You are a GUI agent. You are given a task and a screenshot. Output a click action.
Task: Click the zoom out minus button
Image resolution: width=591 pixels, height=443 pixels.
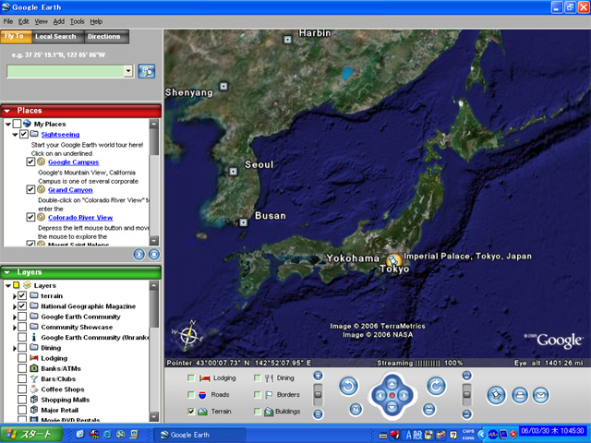318,414
